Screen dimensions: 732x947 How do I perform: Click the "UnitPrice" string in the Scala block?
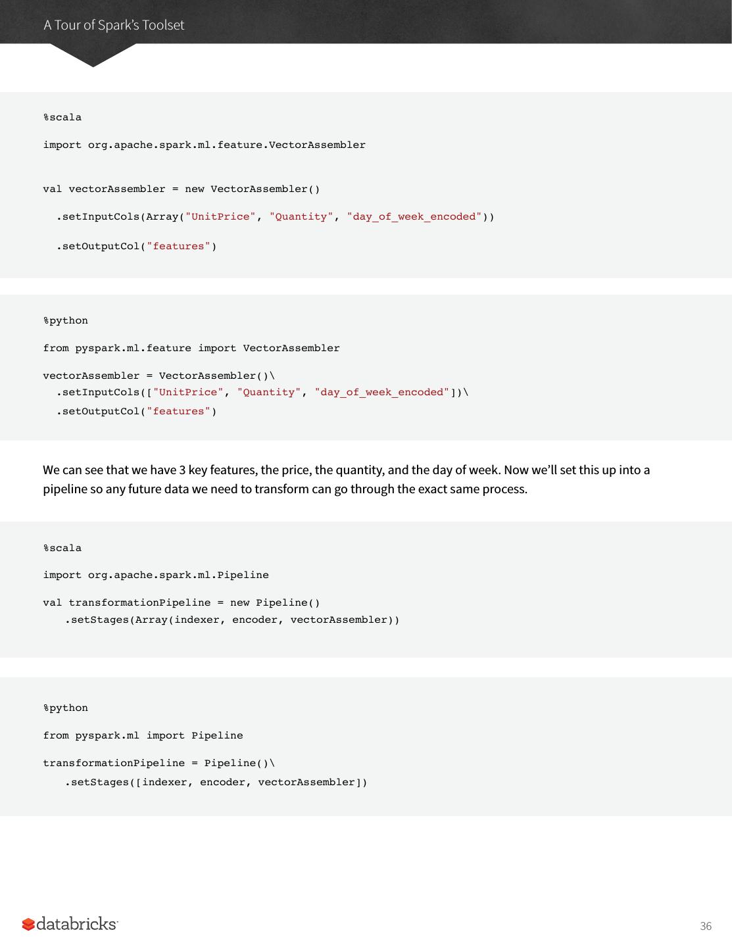tap(220, 217)
